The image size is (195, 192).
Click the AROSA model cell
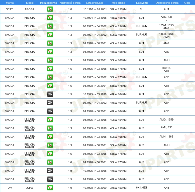[29, 9]
